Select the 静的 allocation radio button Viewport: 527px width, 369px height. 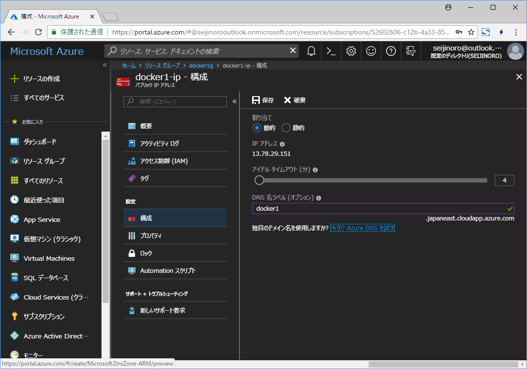pyautogui.click(x=286, y=128)
